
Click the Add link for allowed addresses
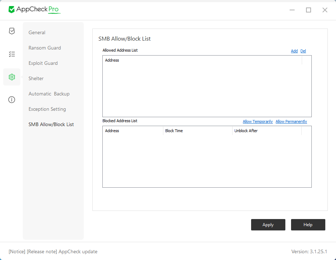point(294,51)
